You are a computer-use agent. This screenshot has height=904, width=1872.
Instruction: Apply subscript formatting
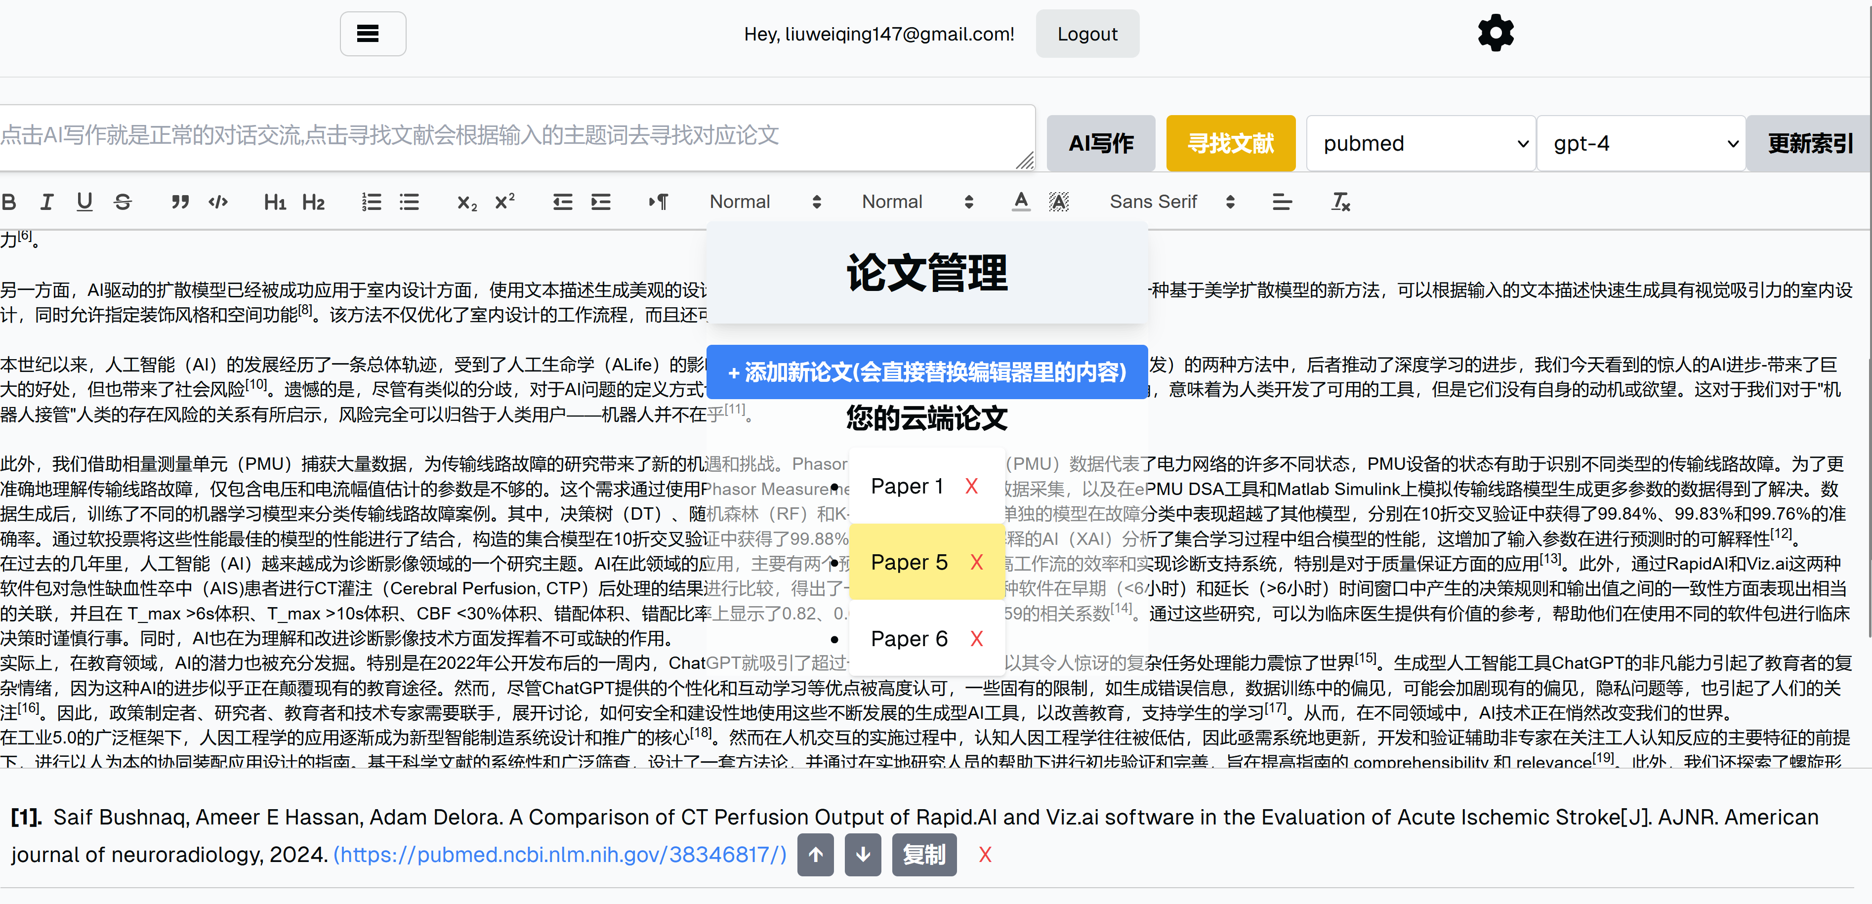(x=466, y=202)
